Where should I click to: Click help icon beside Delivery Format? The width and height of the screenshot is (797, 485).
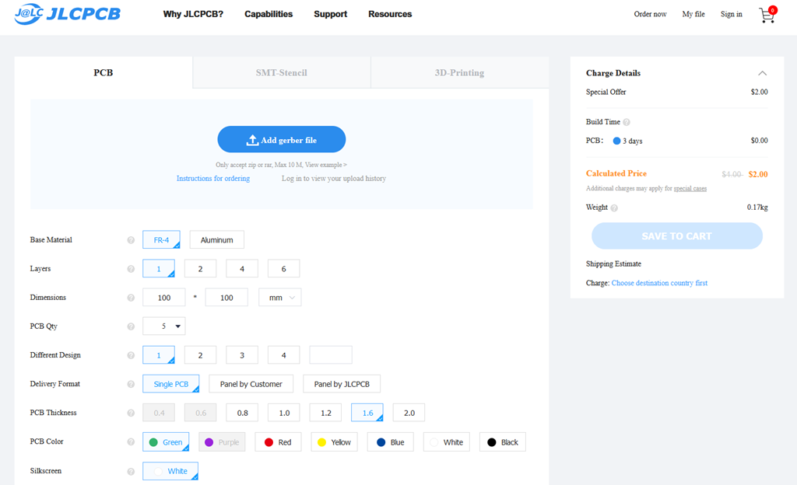[131, 384]
